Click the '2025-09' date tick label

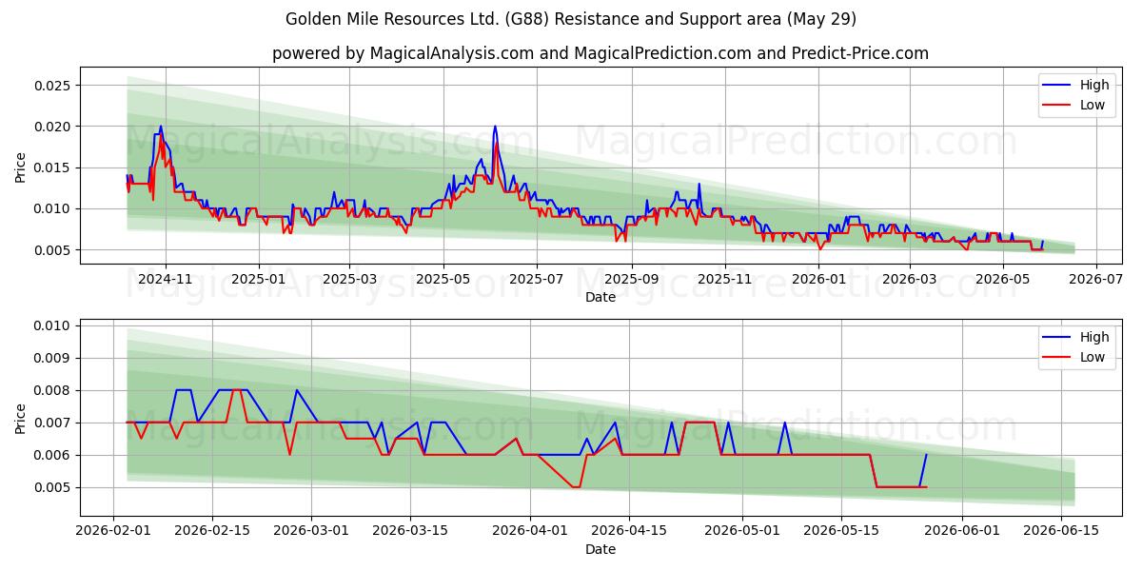pyautogui.click(x=631, y=280)
